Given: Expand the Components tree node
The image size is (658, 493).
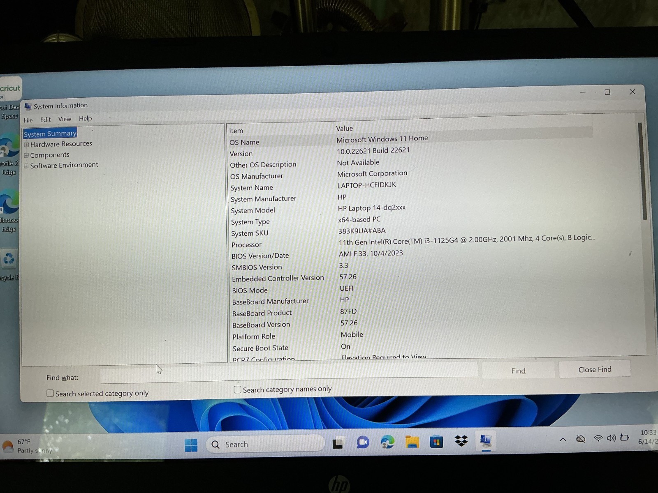Looking at the screenshot, I should (26, 155).
